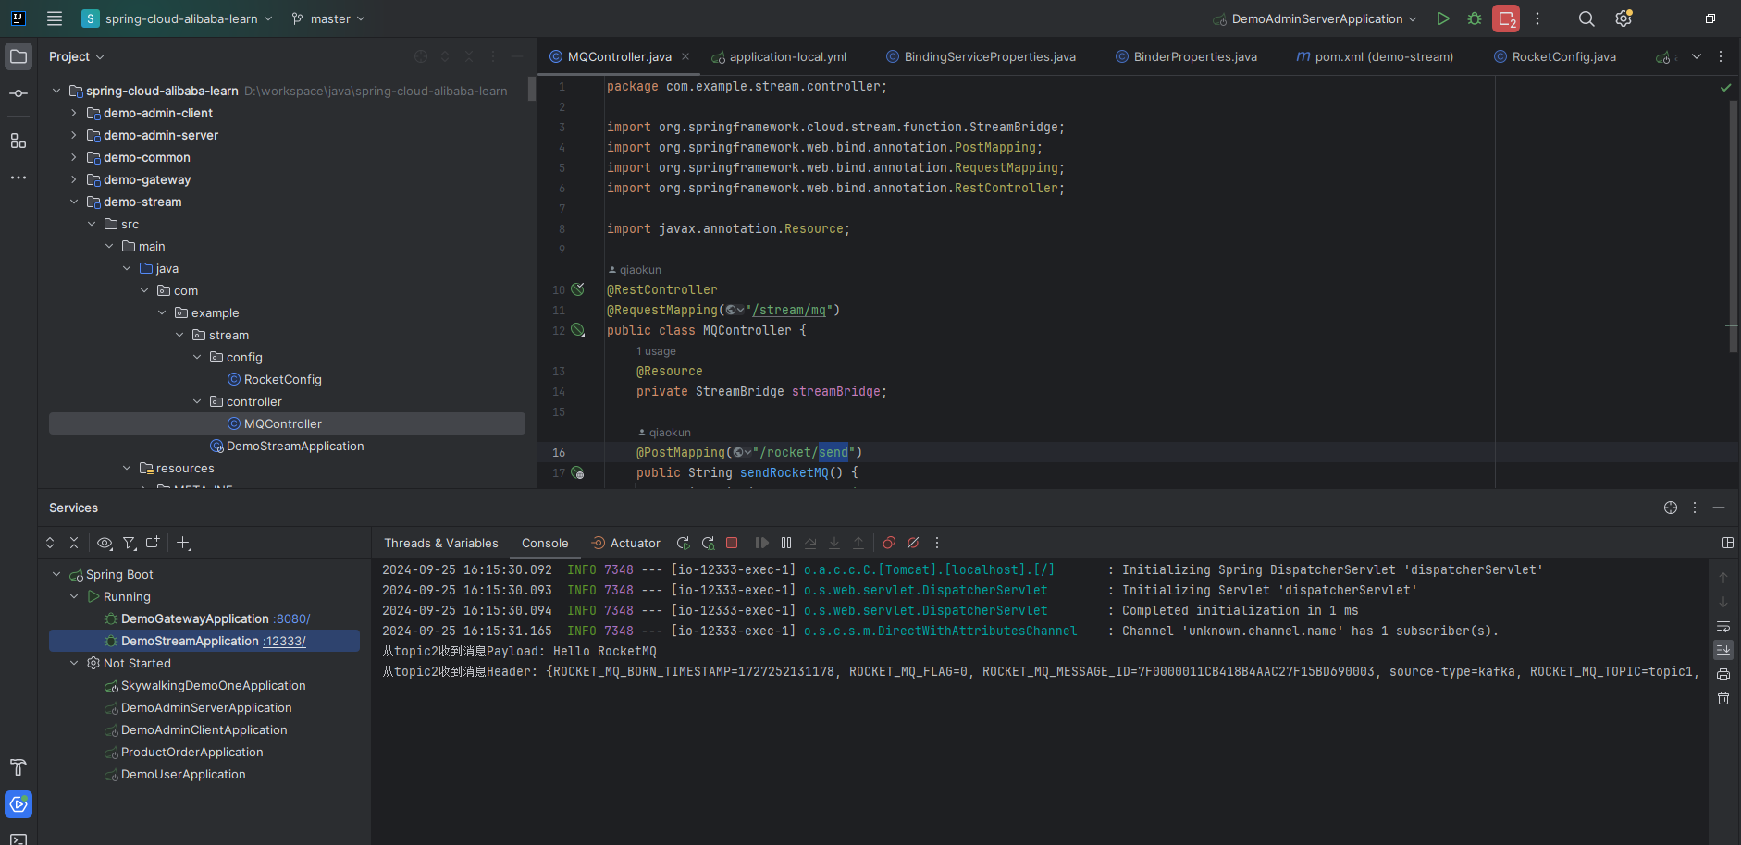Viewport: 1741px width, 845px height.
Task: Collapse all services in tree
Action: click(74, 544)
